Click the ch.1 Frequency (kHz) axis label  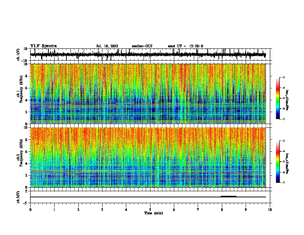click(x=20, y=89)
